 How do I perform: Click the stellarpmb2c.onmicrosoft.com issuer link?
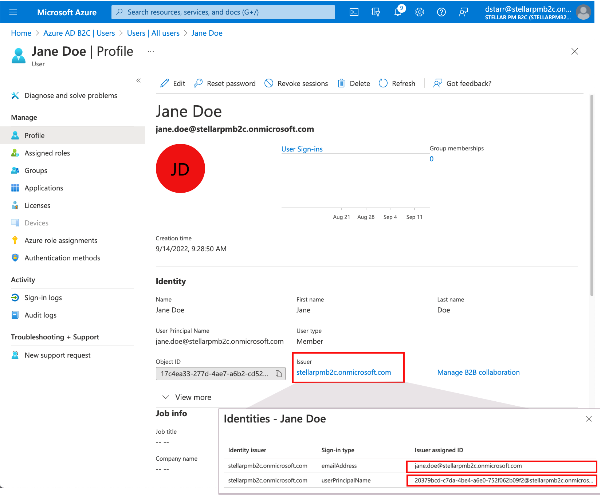point(343,373)
